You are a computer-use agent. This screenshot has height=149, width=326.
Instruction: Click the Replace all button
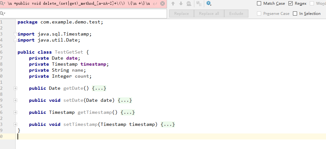click(x=209, y=13)
